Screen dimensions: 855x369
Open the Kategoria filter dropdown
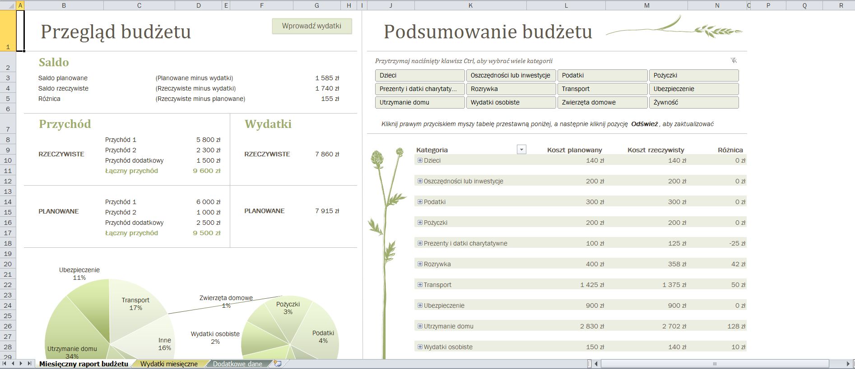click(x=521, y=150)
